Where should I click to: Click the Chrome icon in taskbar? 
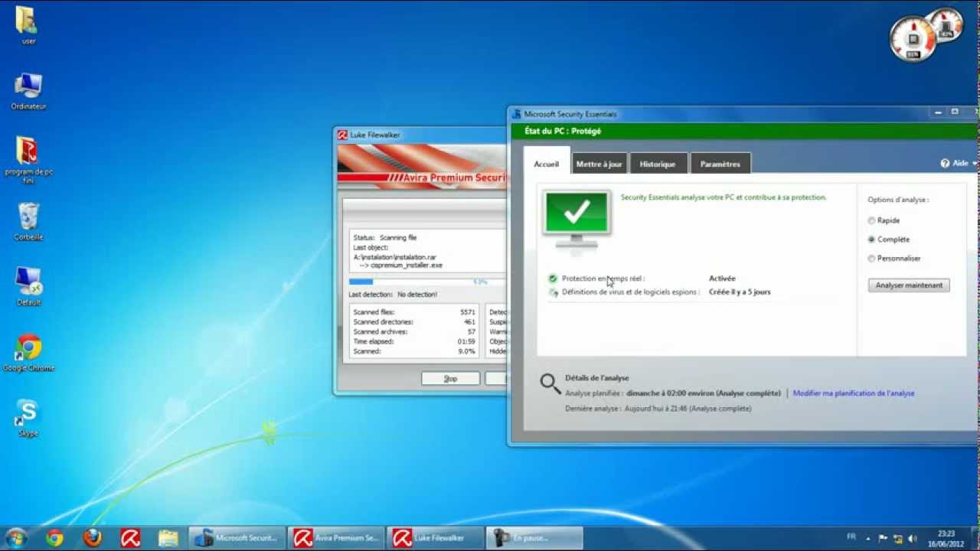pos(54,538)
